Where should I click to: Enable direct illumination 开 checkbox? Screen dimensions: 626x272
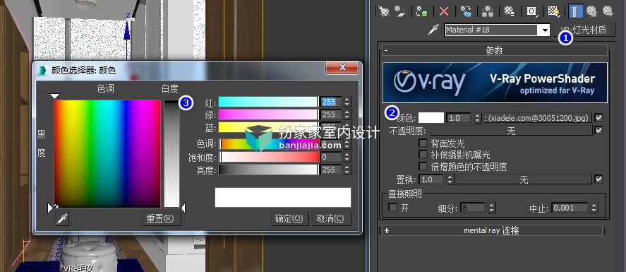[393, 207]
